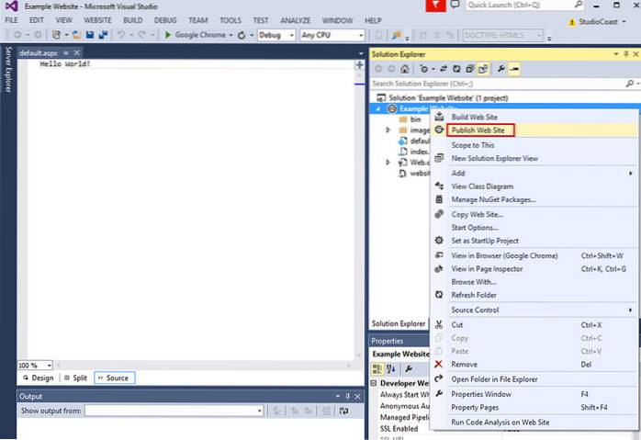Select Publish Web Site from context menu

pyautogui.click(x=477, y=130)
